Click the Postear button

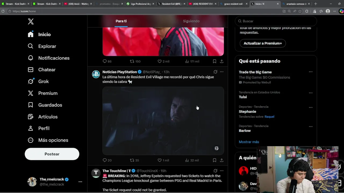tap(52, 154)
